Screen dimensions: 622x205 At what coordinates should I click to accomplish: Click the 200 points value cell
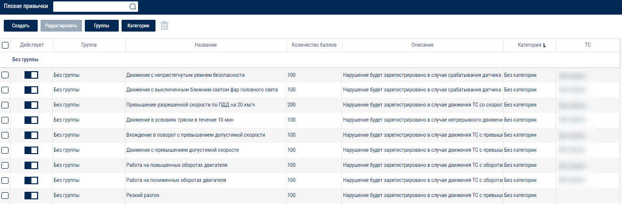(x=314, y=105)
